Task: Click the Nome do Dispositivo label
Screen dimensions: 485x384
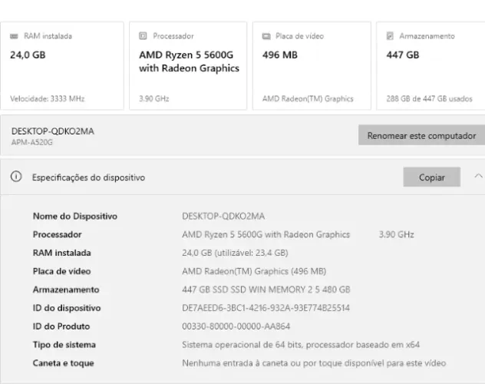Action: pyautogui.click(x=75, y=216)
